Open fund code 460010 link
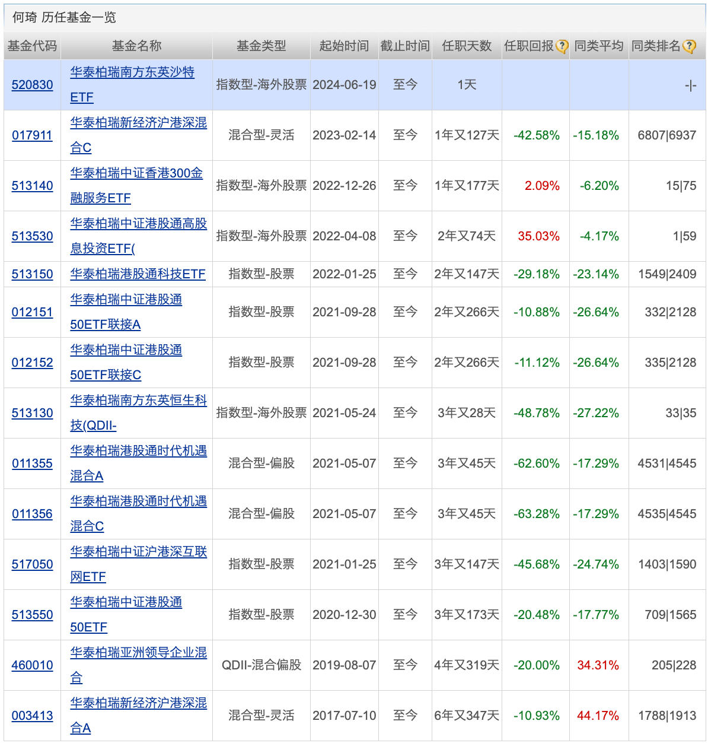Image resolution: width=708 pixels, height=743 pixels. click(x=32, y=665)
